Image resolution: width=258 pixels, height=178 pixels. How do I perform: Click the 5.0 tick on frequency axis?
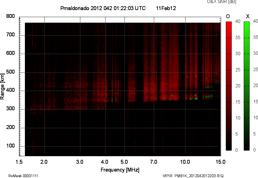click(x=125, y=162)
